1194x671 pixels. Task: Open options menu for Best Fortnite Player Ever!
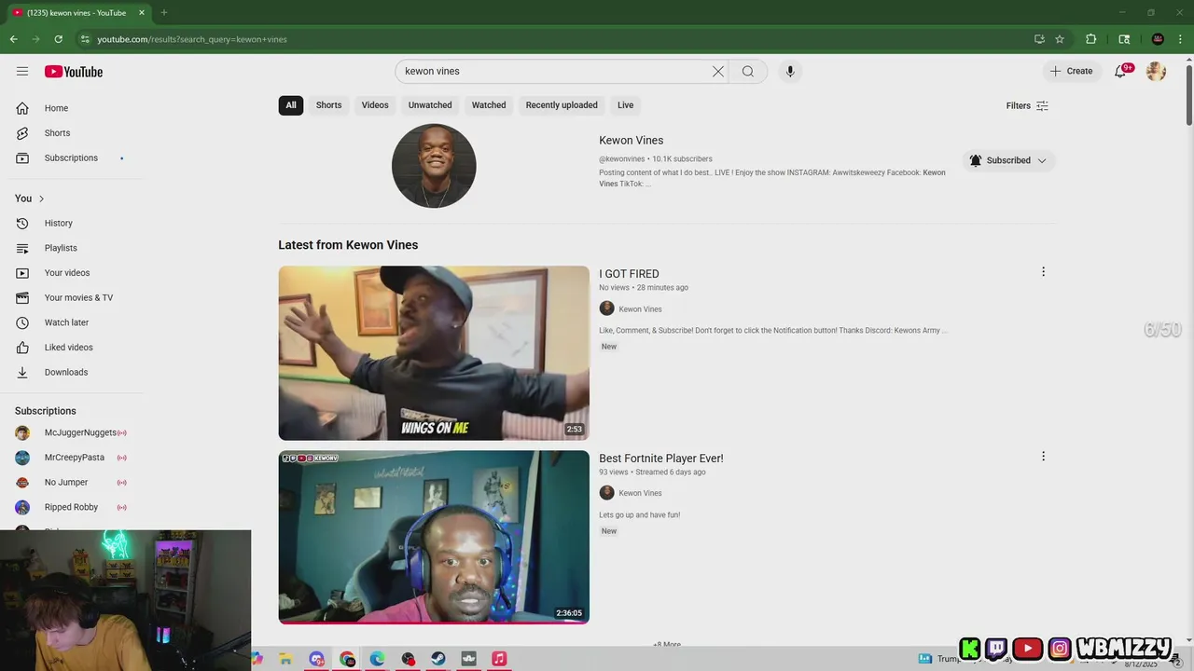click(x=1043, y=457)
